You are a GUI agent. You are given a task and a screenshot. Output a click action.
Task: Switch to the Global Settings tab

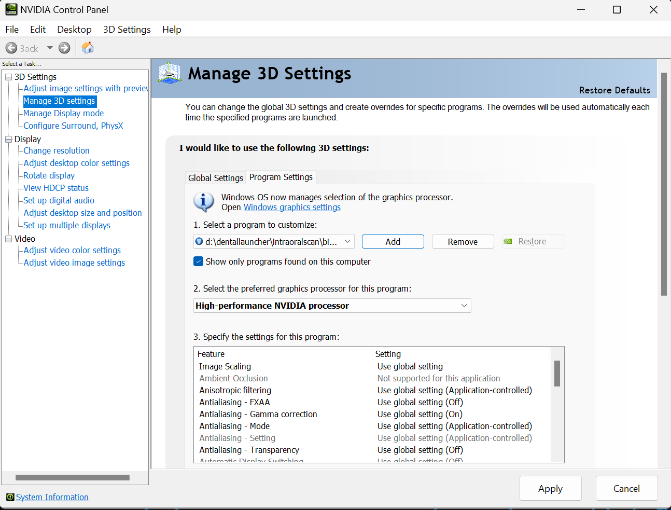point(215,178)
